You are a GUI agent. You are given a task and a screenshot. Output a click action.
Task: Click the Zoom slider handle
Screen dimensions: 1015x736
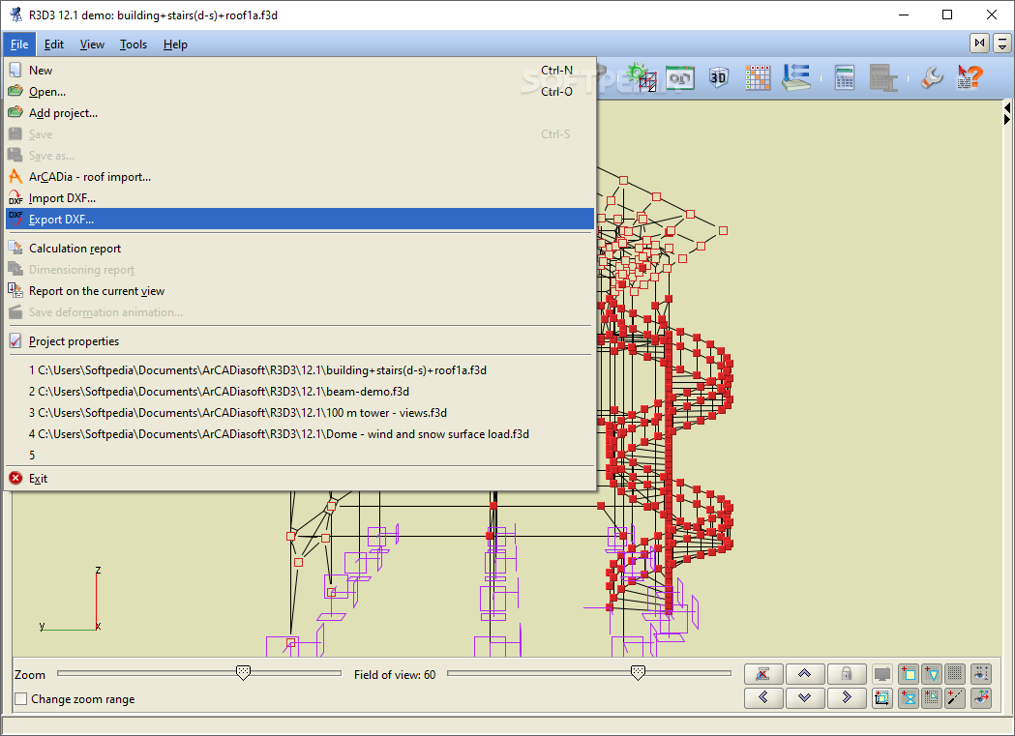tap(243, 672)
